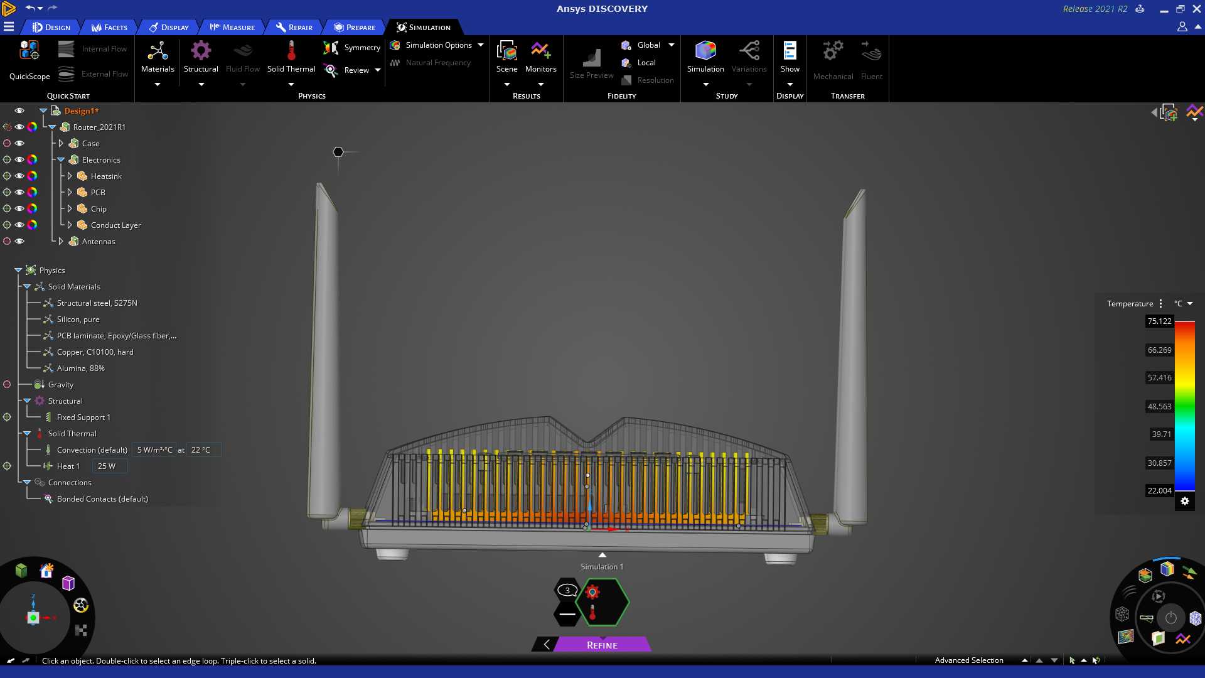Screen dimensions: 1205x678
Task: Hide the Chip component
Action: pyautogui.click(x=19, y=208)
